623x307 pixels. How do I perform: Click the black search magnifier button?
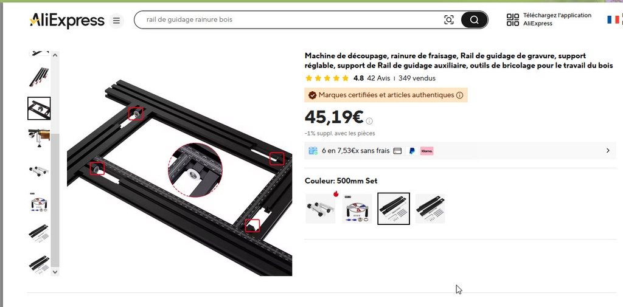tap(475, 20)
